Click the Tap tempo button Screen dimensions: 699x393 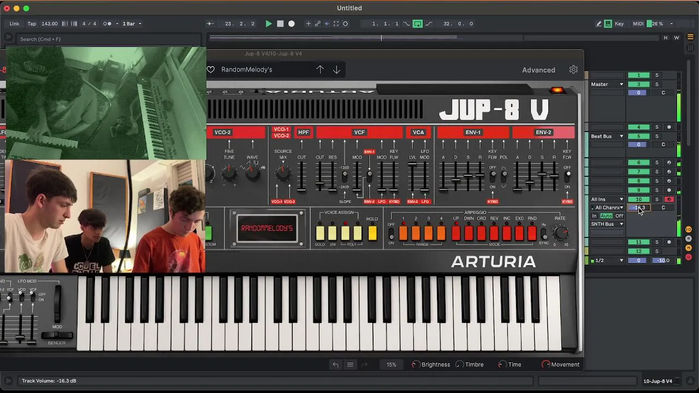click(x=32, y=23)
